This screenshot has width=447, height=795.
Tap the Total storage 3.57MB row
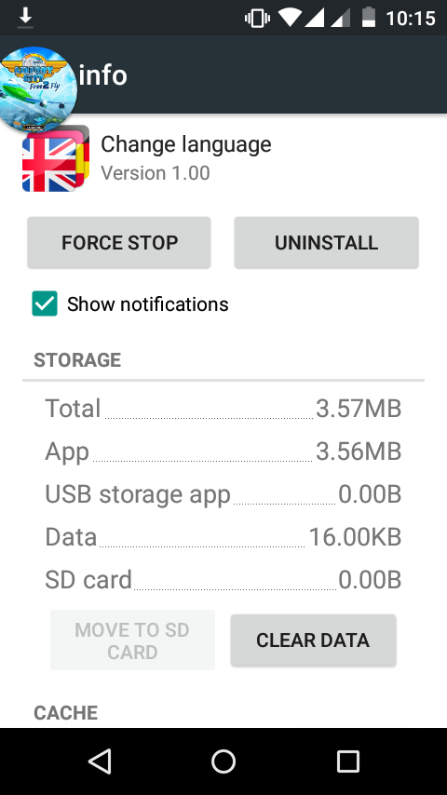(x=223, y=408)
